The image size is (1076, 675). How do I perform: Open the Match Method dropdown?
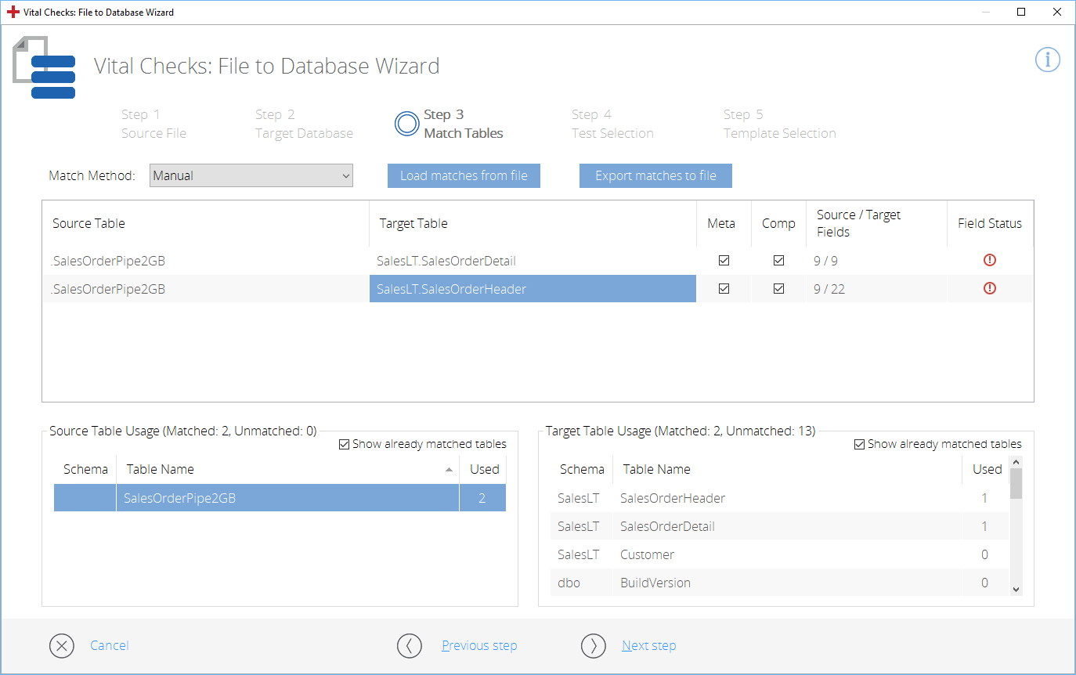[x=251, y=176]
